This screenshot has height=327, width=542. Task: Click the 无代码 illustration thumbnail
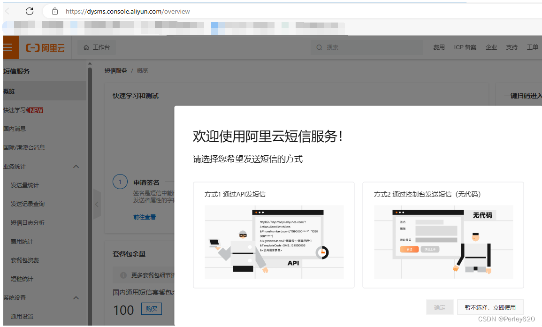443,242
